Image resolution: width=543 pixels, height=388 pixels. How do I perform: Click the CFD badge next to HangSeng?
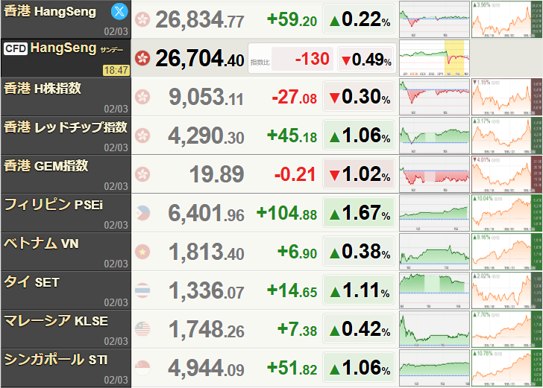click(x=16, y=48)
